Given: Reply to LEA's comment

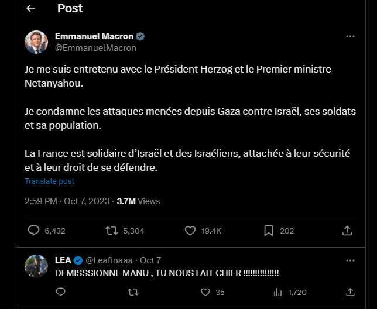Looking at the screenshot, I should 60,291.
